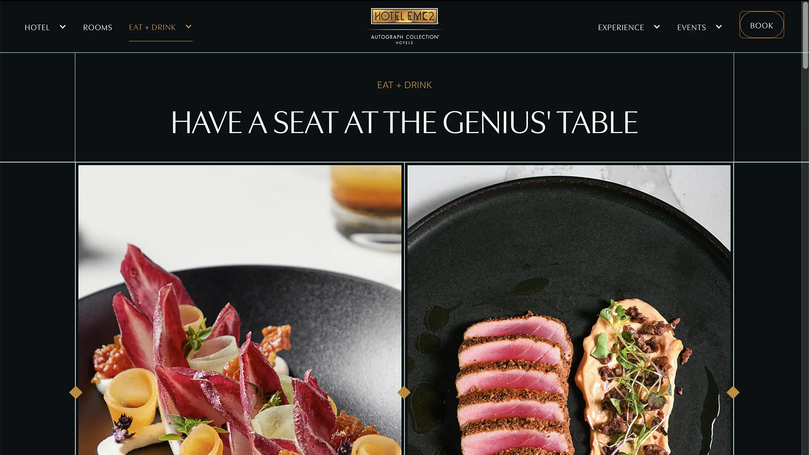Expand the Eat + Drink chevron
This screenshot has width=809, height=455.
coord(188,27)
